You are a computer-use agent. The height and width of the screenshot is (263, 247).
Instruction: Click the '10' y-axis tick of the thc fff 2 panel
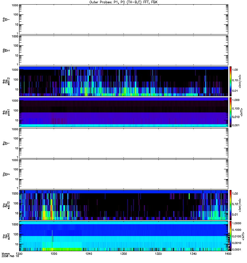click(17, 179)
